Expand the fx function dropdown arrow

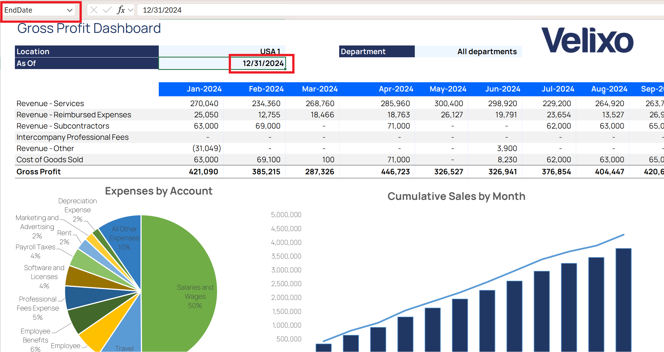pos(130,10)
